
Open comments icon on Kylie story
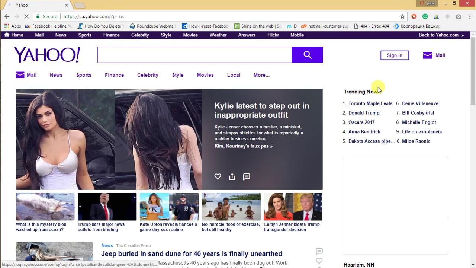(x=247, y=177)
